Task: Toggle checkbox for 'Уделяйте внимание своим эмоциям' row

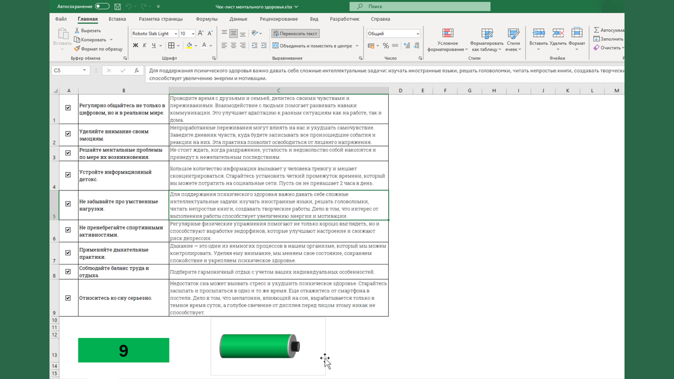Action: click(68, 134)
